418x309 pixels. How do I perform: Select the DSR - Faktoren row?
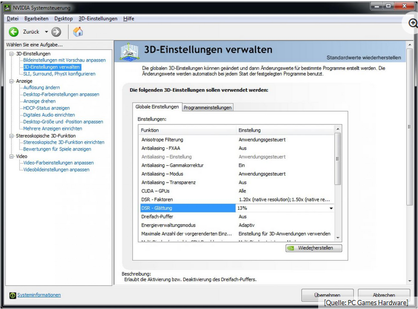[237, 199]
